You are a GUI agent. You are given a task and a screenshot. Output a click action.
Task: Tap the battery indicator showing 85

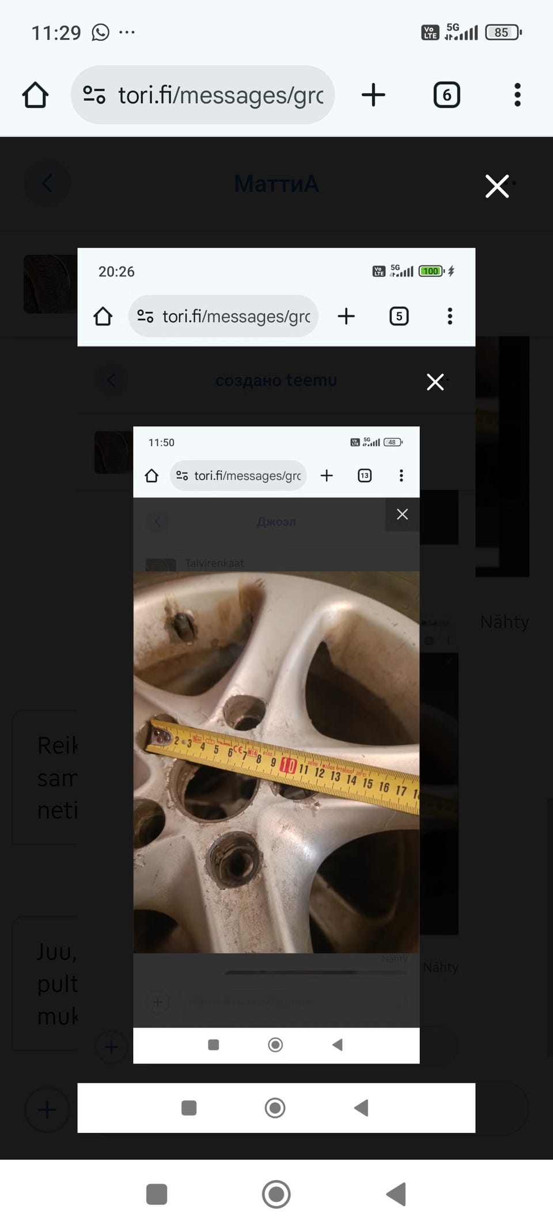(503, 32)
